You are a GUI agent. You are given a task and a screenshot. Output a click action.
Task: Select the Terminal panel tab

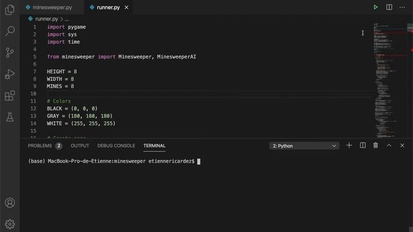click(154, 146)
